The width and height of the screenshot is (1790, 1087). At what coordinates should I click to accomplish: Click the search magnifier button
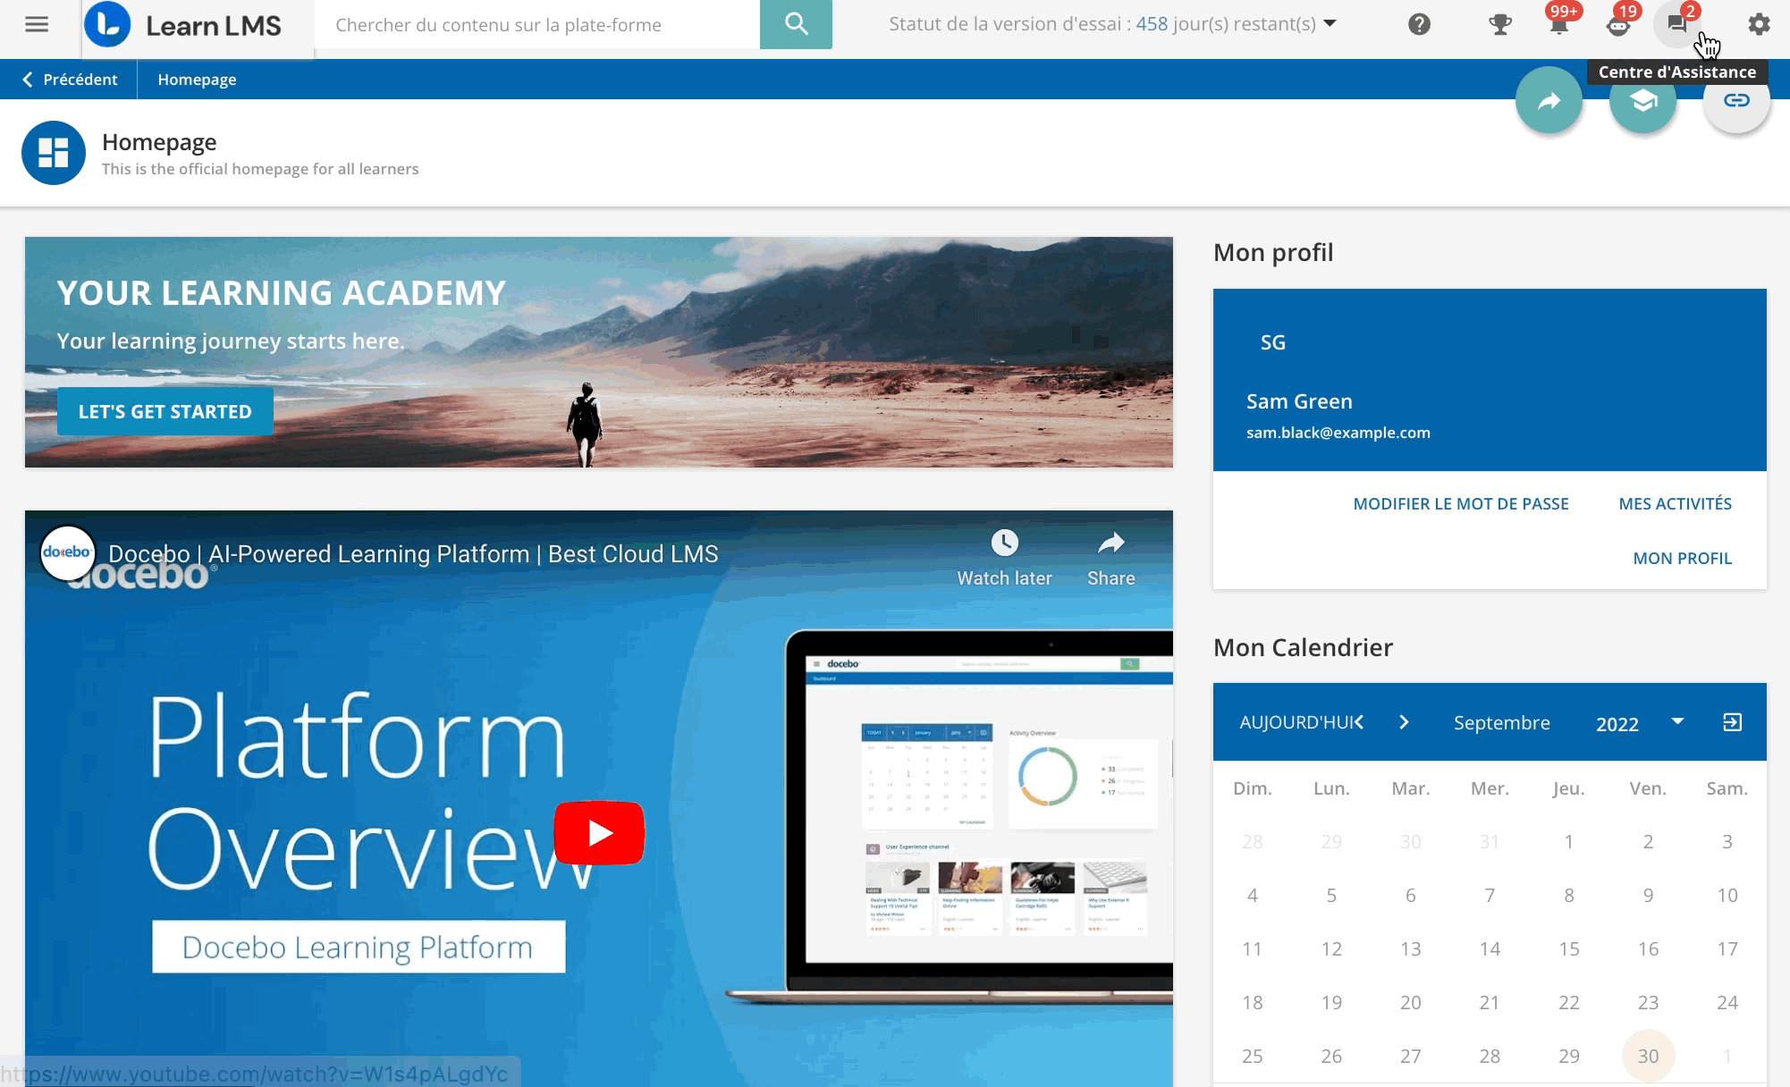pyautogui.click(x=796, y=24)
